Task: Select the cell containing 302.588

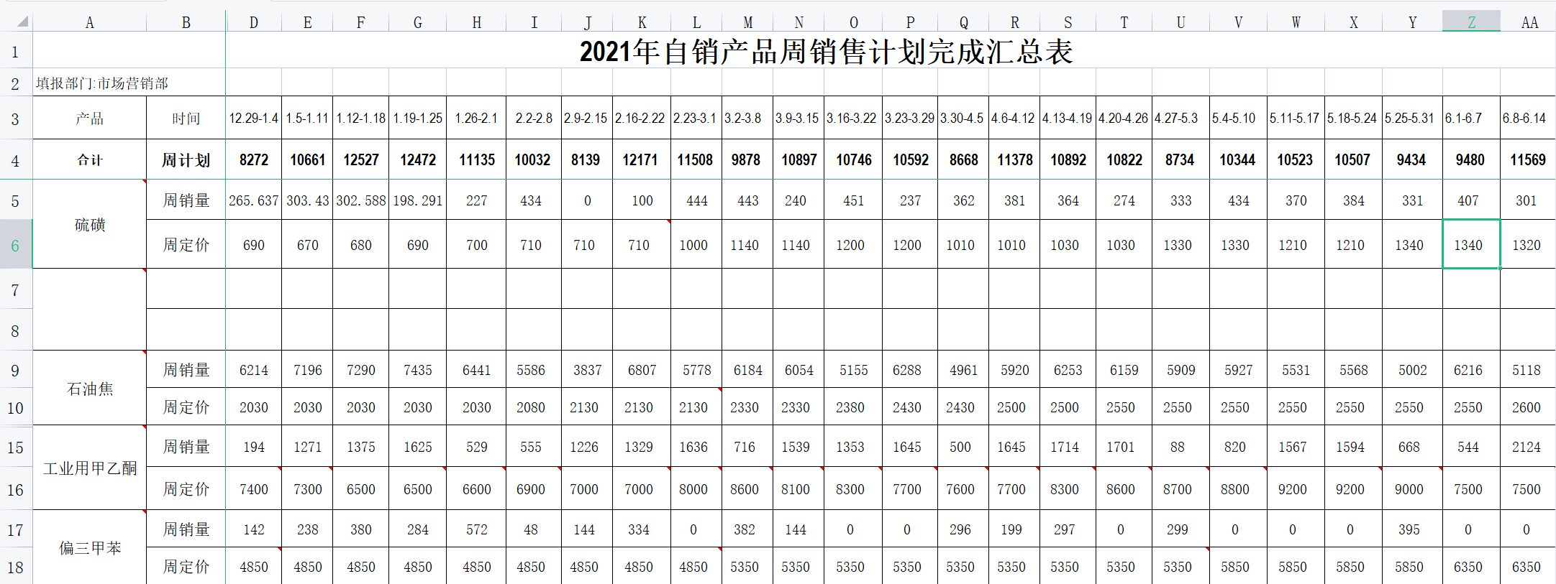Action: [x=361, y=200]
